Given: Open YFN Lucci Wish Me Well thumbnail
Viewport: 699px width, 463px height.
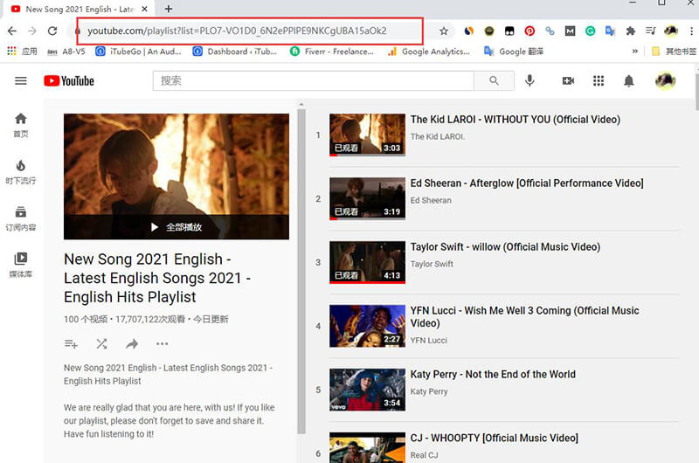Looking at the screenshot, I should click(x=367, y=326).
